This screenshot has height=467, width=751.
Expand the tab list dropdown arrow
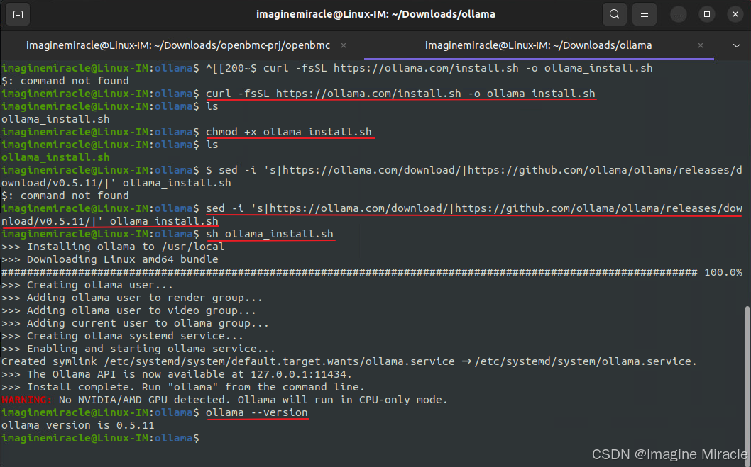pos(736,45)
